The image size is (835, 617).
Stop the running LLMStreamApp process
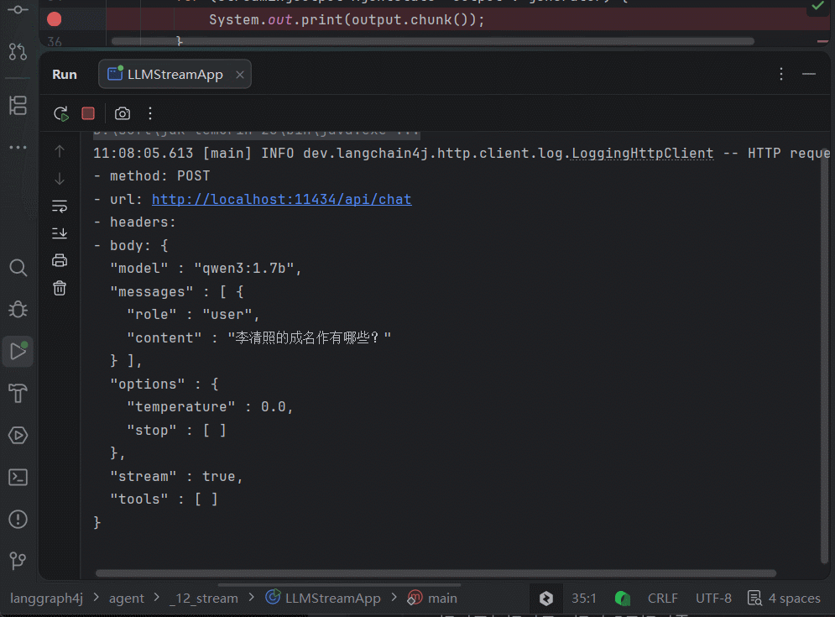[x=88, y=113]
